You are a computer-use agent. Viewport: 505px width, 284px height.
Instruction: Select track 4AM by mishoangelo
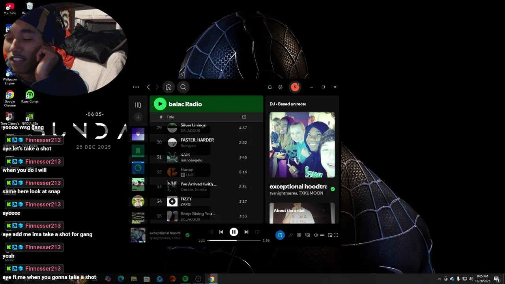click(206, 157)
